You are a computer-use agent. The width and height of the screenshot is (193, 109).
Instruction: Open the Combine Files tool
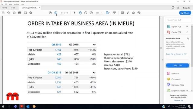coord(178,85)
